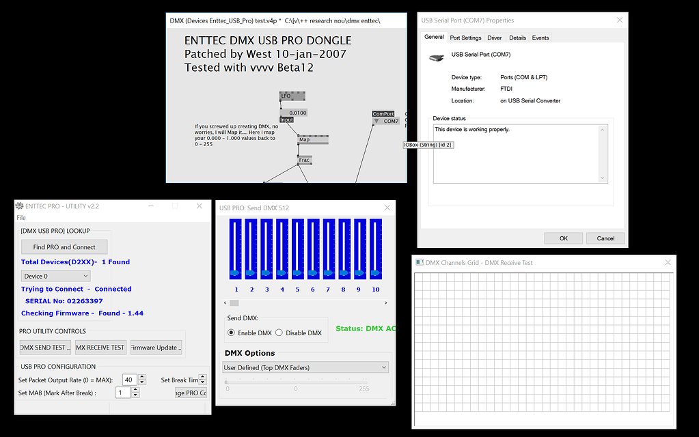
Task: Open the Device 0 dropdown list
Action: coord(85,275)
